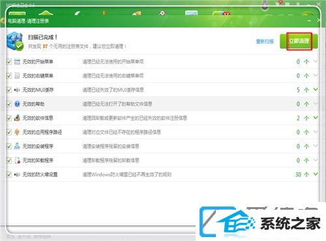Select the 无效的右键菜单 label
326x241 pixels.
click(x=38, y=76)
